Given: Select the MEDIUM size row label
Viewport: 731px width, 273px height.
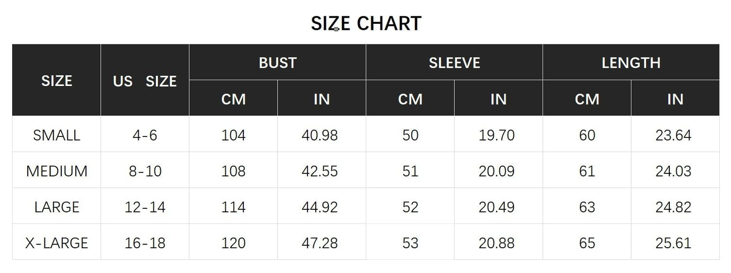Looking at the screenshot, I should pos(57,171).
